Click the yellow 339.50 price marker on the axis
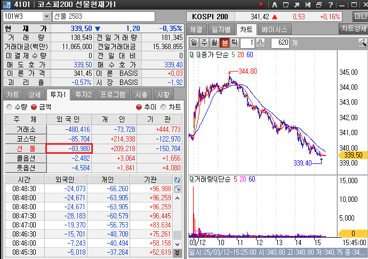The image size is (368, 259). (353, 155)
